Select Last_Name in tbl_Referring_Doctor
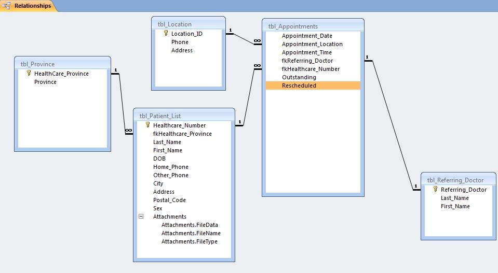 459,197
